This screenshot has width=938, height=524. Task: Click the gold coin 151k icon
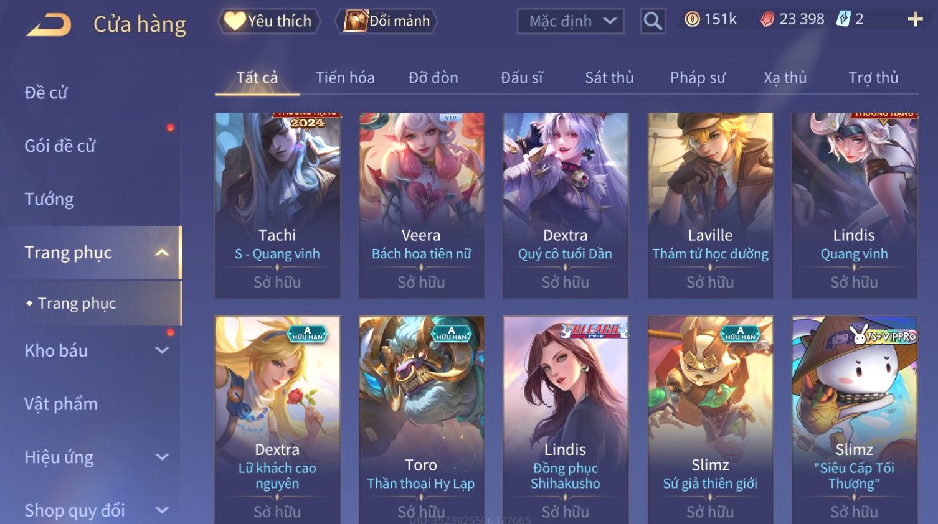[692, 19]
